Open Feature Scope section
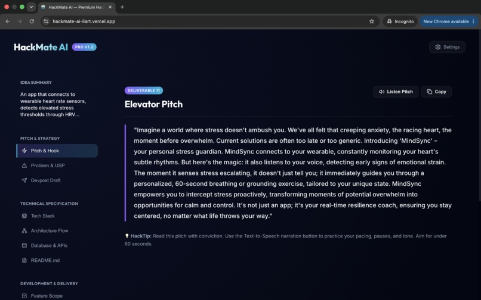481x300 pixels. click(x=57, y=296)
